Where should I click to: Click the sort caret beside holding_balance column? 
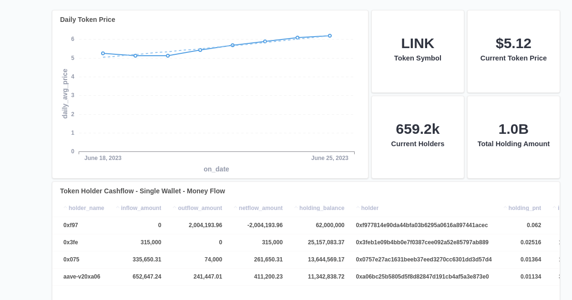(x=296, y=208)
